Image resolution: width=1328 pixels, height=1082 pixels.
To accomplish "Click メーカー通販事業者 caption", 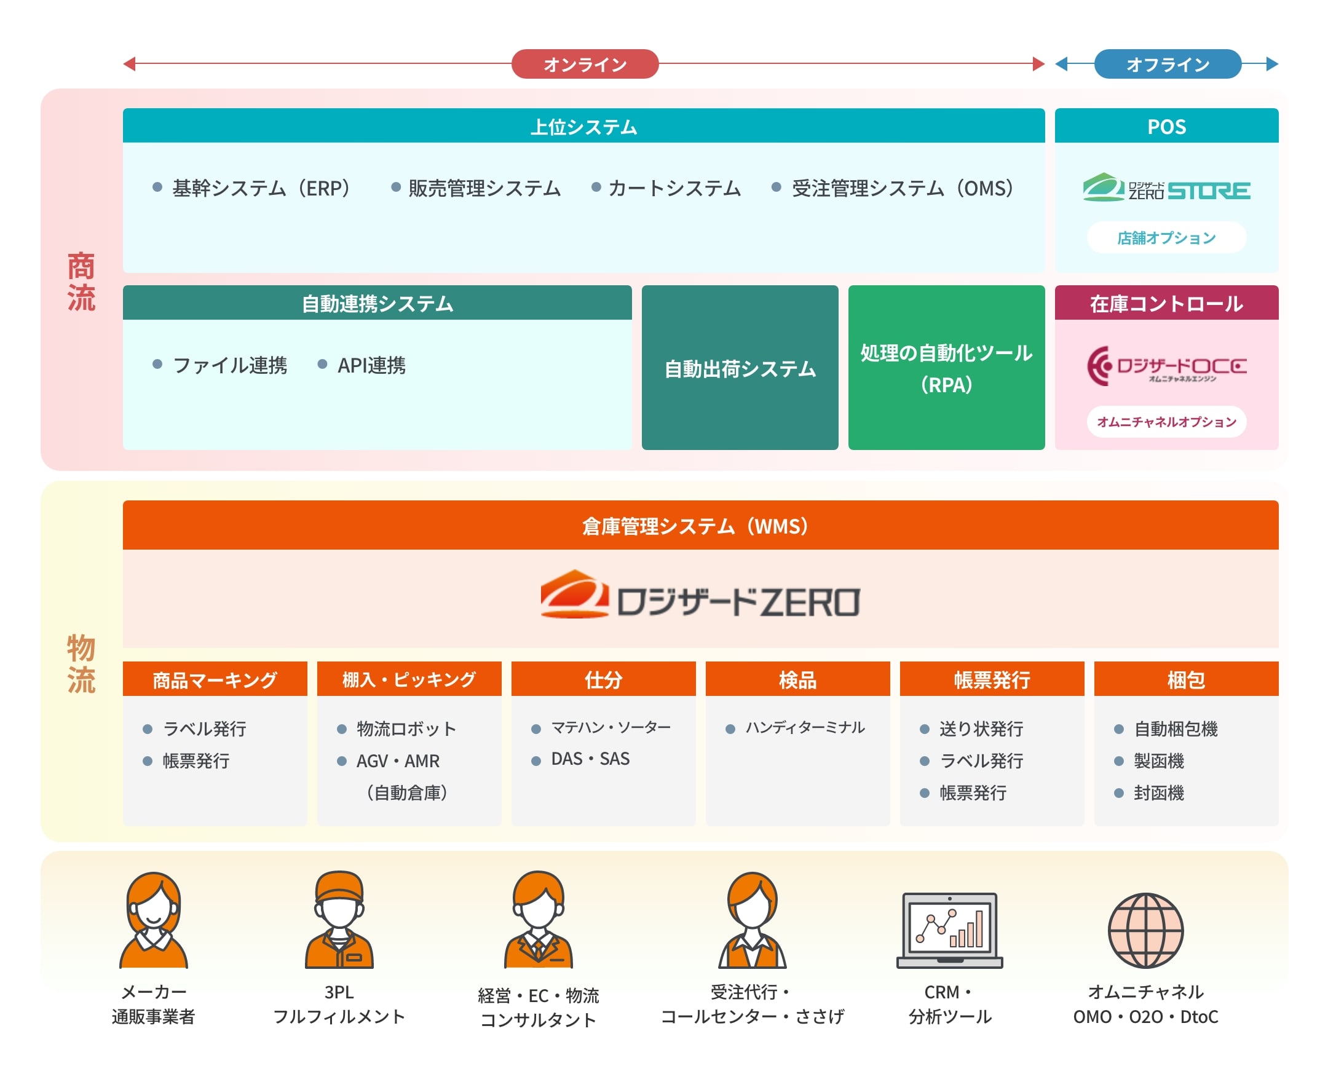I will (153, 1003).
